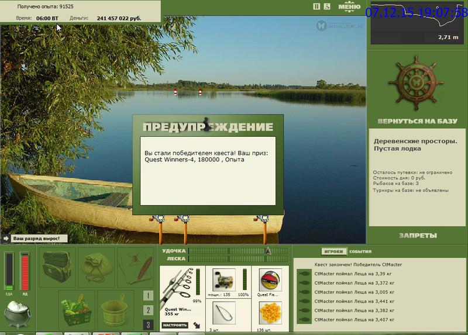Open the notes and feather icon
The height and width of the screenshot is (335, 468).
tap(136, 267)
